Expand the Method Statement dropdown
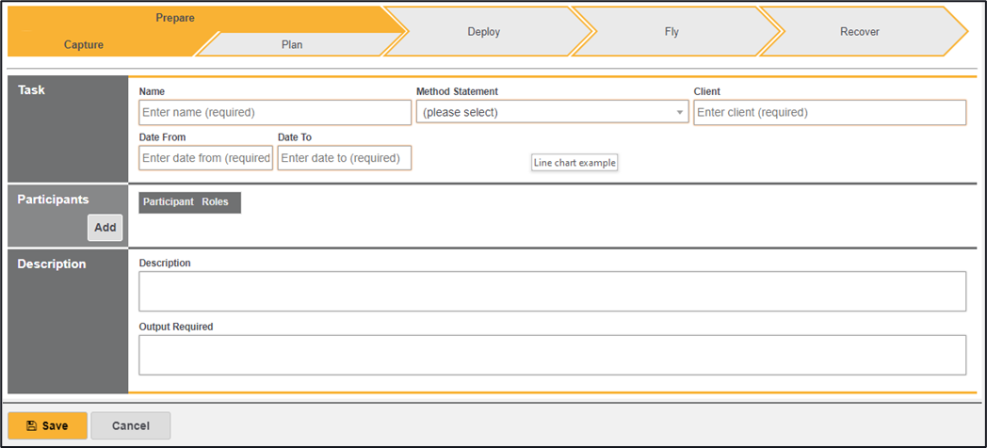 pos(552,112)
